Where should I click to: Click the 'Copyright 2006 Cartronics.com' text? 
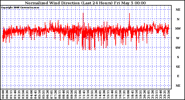click(20, 8)
